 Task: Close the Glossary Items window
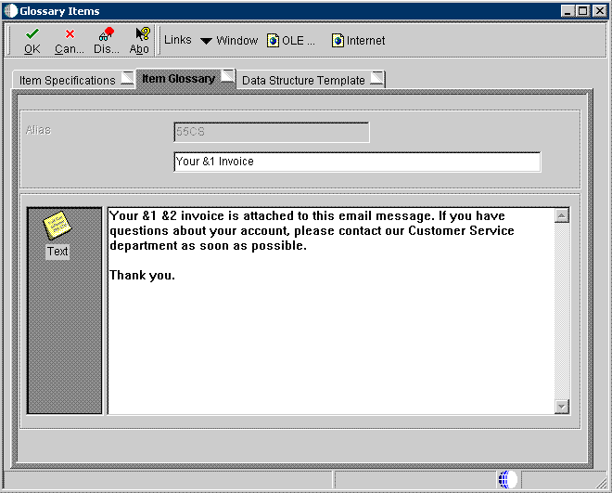[x=600, y=11]
